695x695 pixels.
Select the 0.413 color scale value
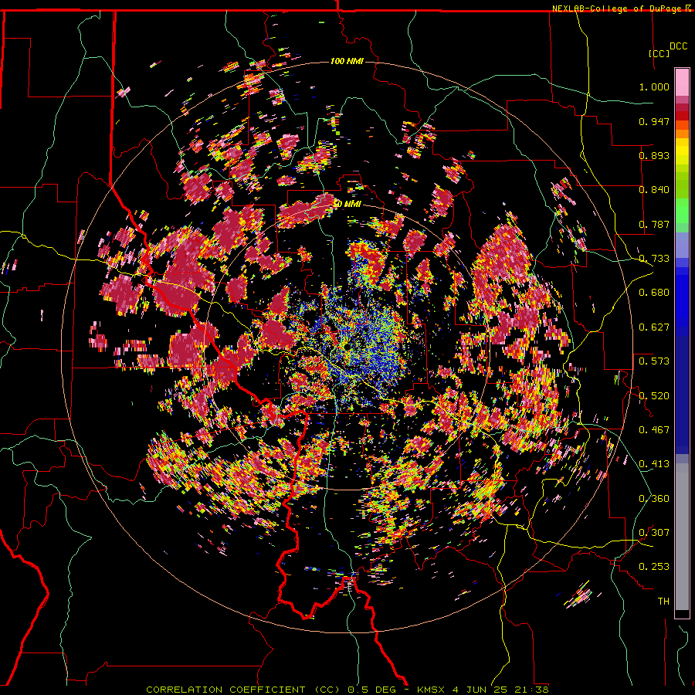pos(654,464)
